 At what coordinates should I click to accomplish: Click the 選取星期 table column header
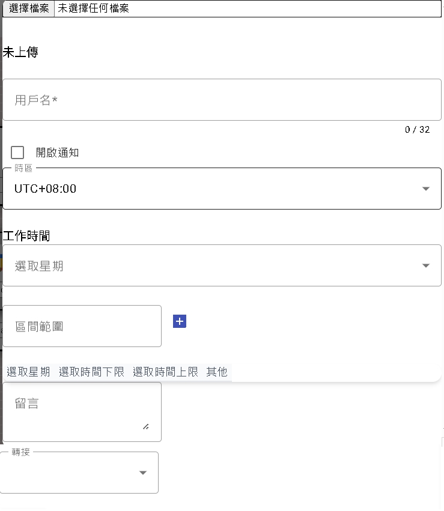click(x=28, y=372)
